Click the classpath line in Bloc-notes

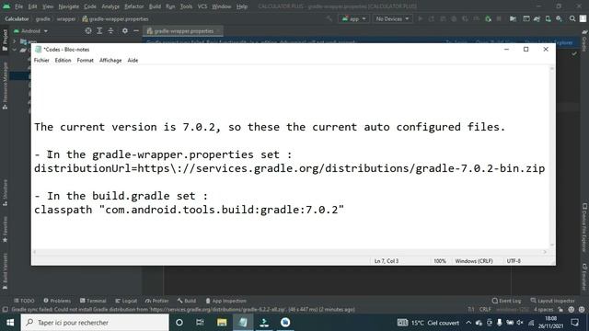click(x=189, y=210)
